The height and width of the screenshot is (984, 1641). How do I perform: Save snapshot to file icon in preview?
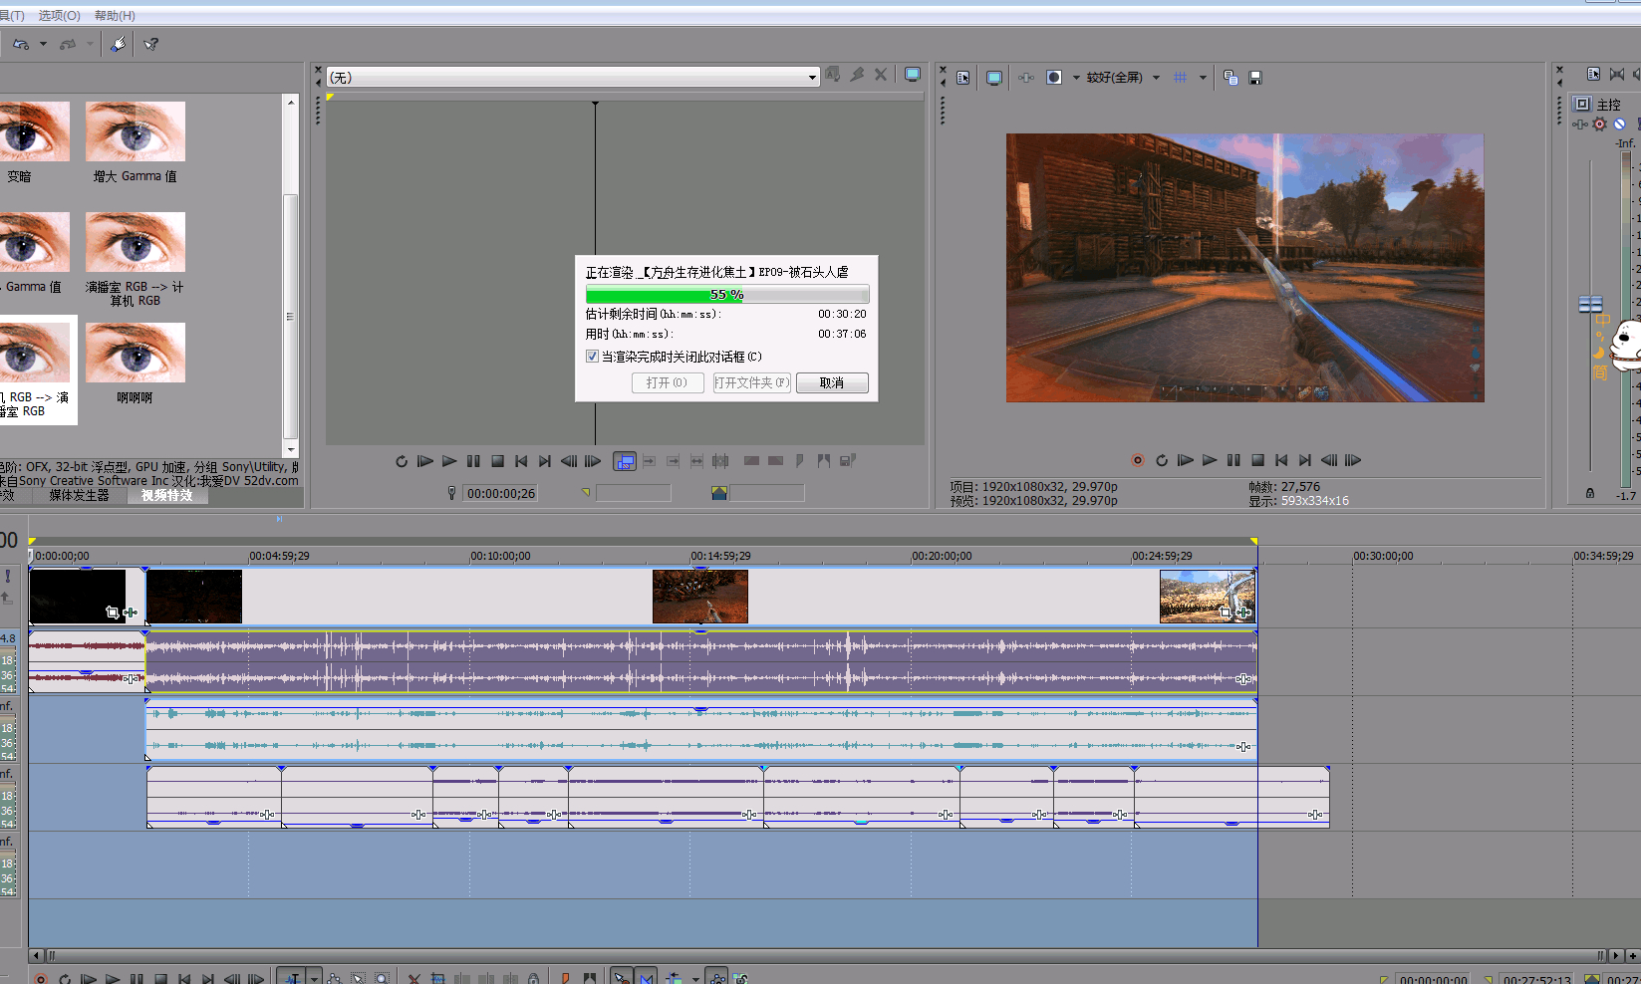pyautogui.click(x=1255, y=78)
